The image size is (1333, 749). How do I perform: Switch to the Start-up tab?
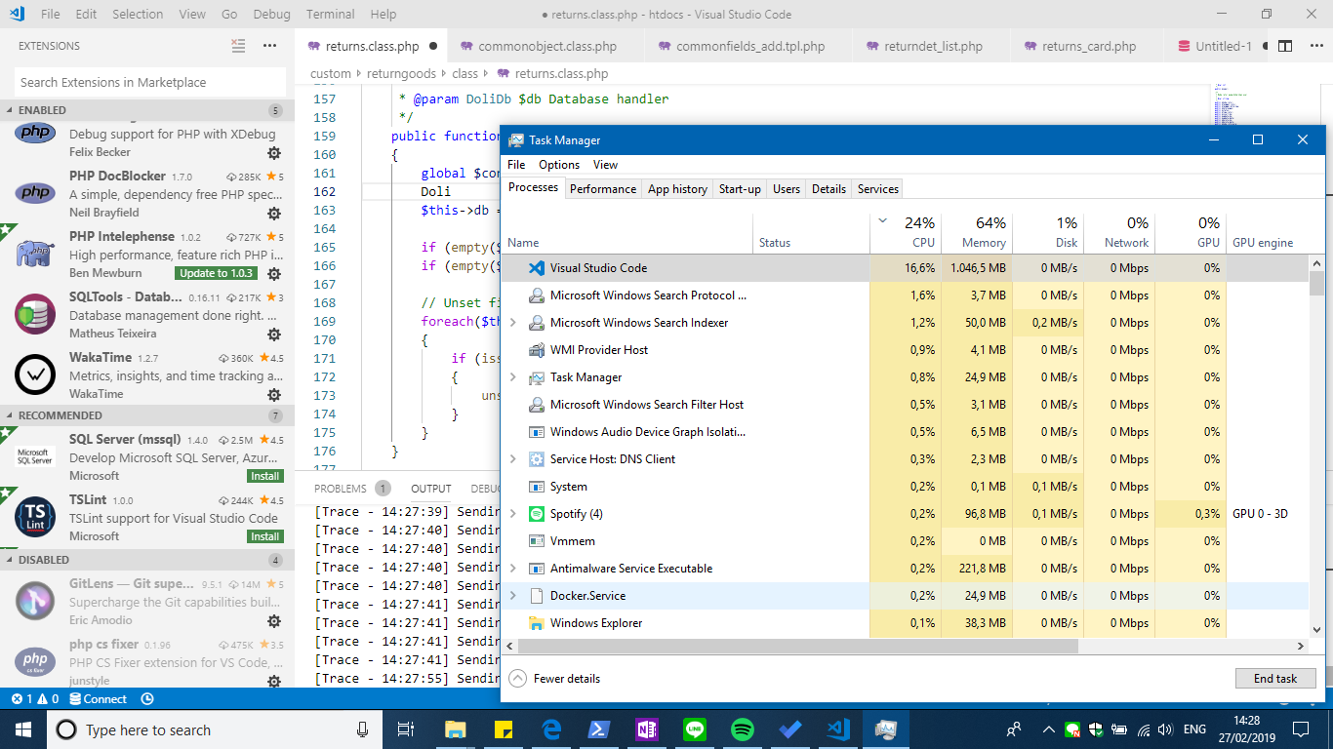click(740, 189)
